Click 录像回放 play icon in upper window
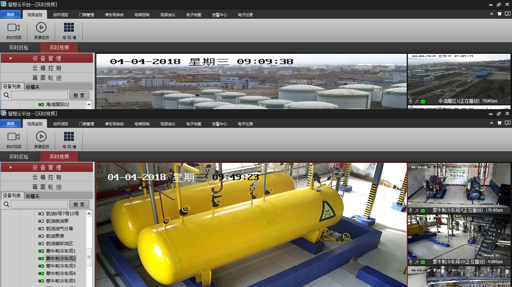The image size is (512, 287). [41, 27]
